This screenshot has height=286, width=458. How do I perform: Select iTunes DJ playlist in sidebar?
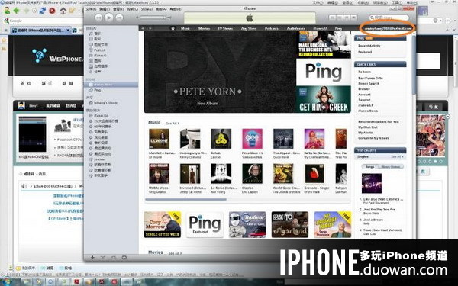click(x=101, y=116)
